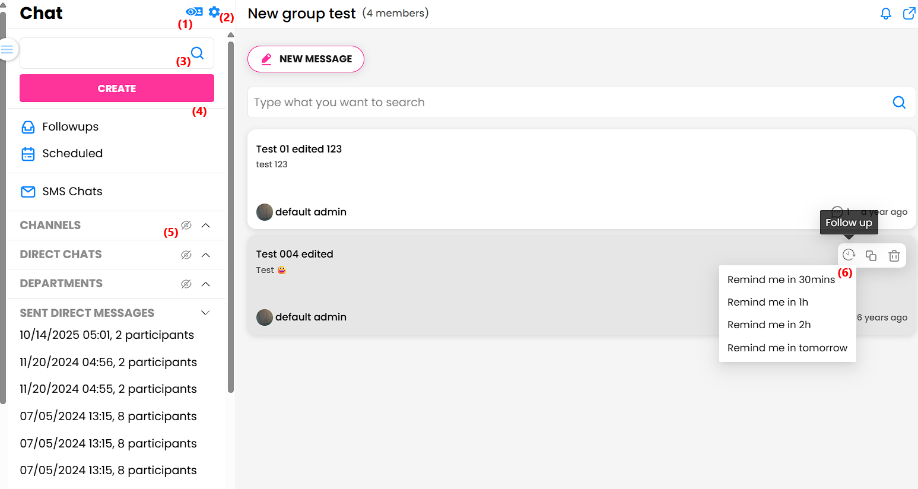Click the sidebar vertical scrollbar
The image size is (918, 489).
231,214
